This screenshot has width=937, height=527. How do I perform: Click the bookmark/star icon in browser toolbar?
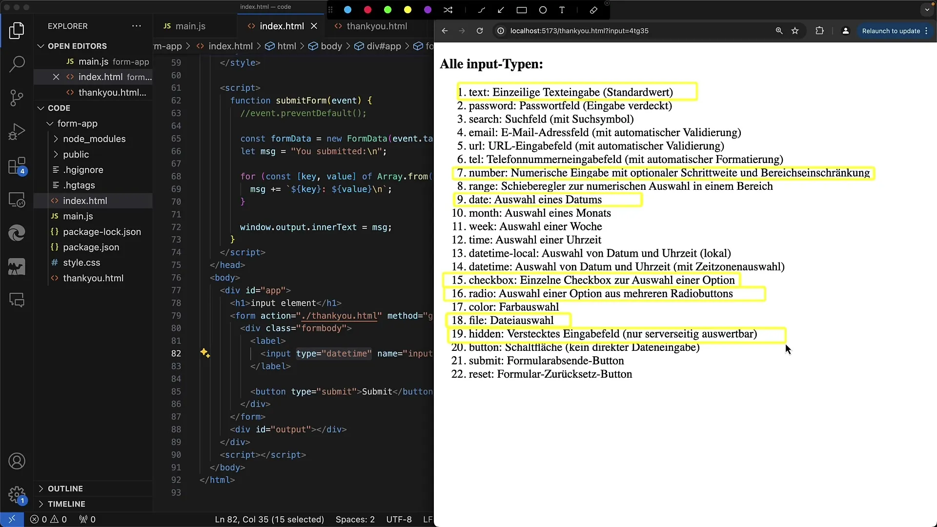795,31
